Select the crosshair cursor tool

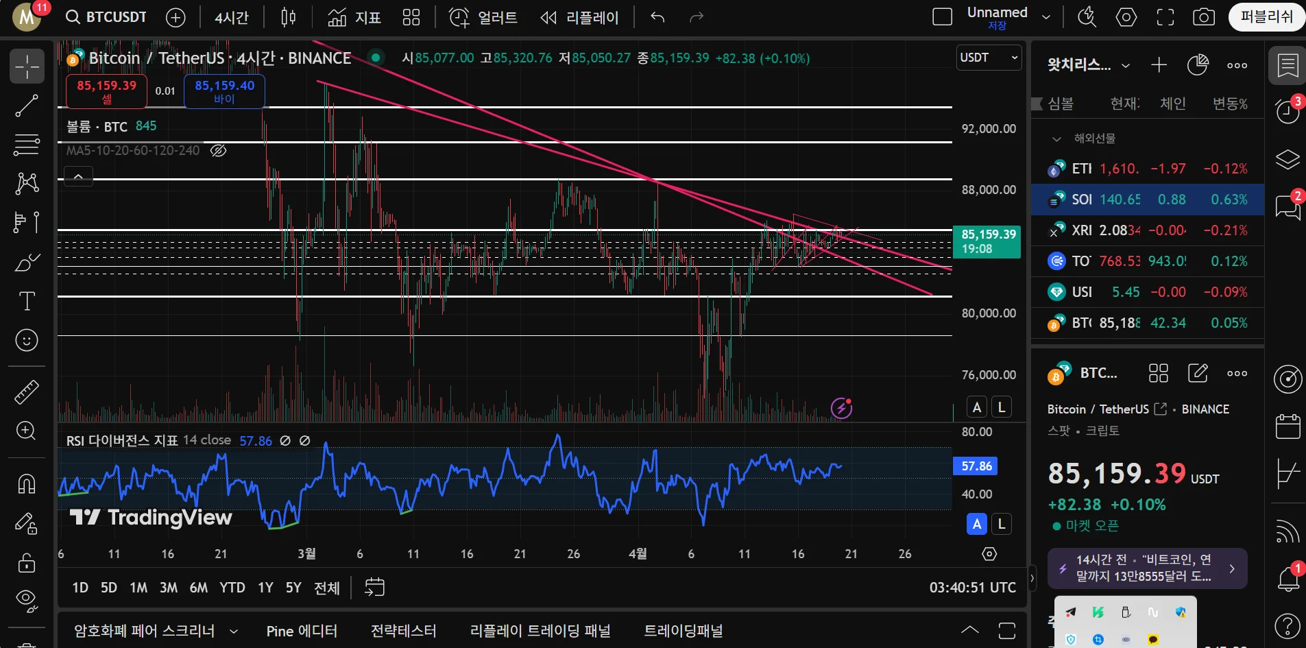coord(27,67)
